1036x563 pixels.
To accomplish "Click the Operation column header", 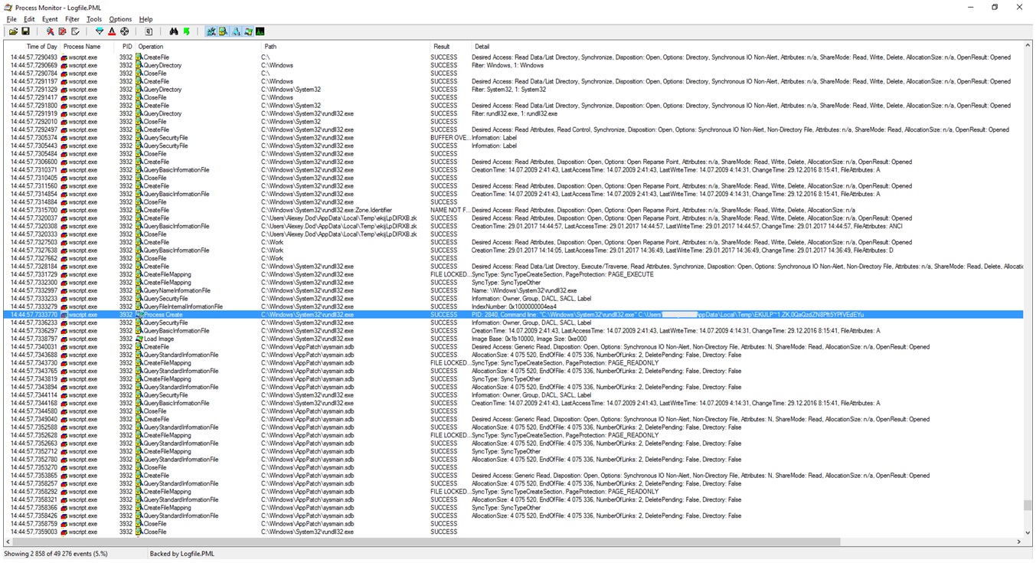I will coord(151,47).
